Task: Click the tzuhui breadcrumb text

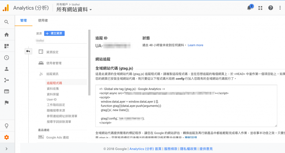Action: pos(76,4)
